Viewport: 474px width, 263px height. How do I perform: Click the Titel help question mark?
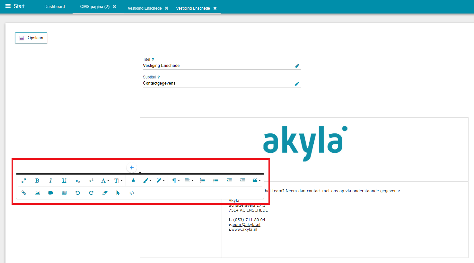coord(153,59)
